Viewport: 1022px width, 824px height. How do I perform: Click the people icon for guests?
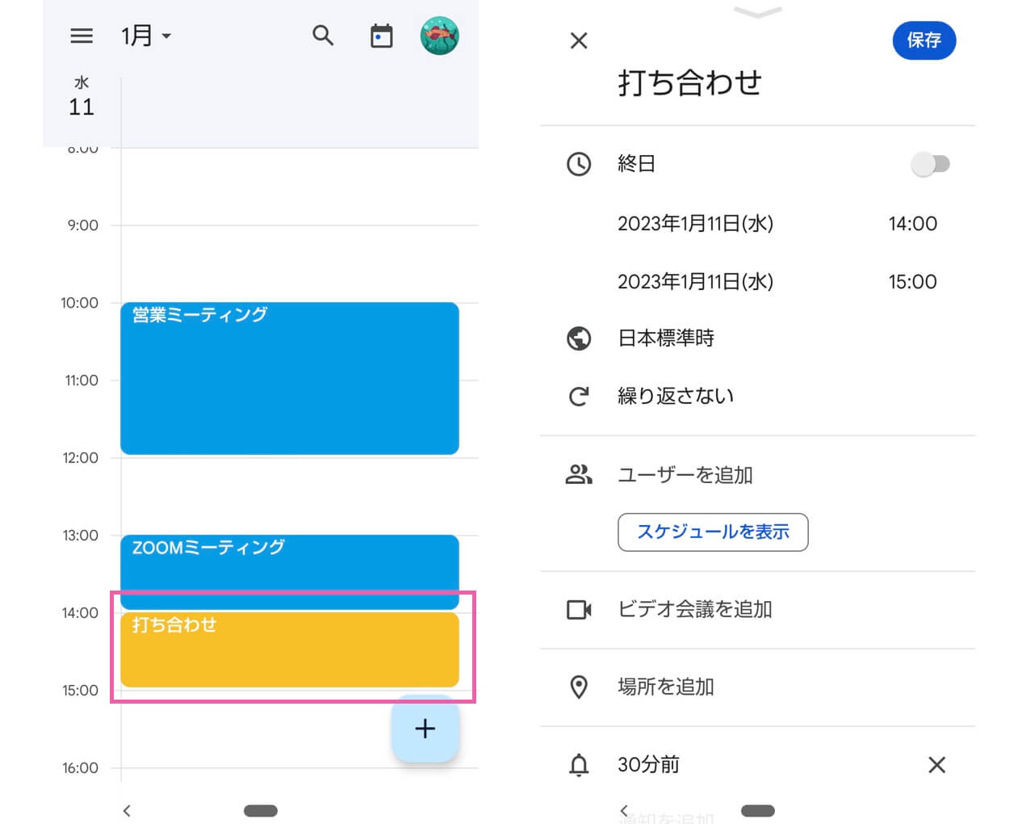(x=579, y=474)
